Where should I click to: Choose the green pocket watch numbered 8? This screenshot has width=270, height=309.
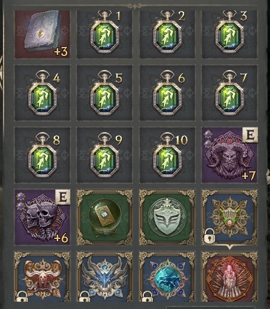coord(42,155)
